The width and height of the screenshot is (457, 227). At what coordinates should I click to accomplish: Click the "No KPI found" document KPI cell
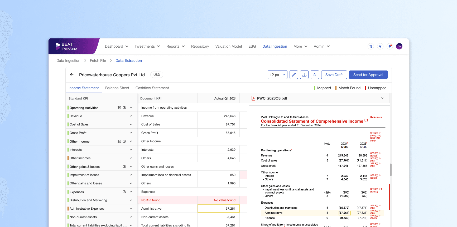(x=167, y=200)
